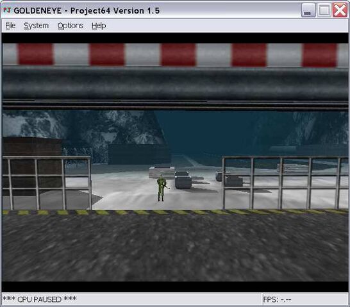Click the FPS readout in the status bar
Image resolution: width=350 pixels, height=307 pixels.
[x=277, y=299]
